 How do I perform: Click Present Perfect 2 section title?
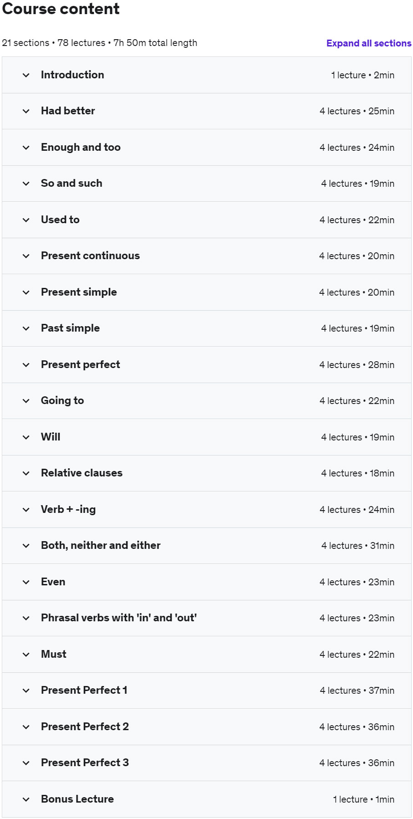[x=85, y=727]
